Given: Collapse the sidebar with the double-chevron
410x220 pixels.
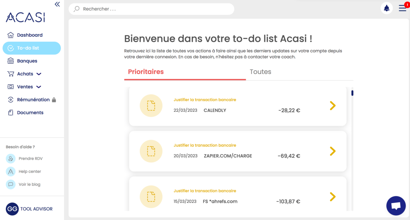Looking at the screenshot, I should point(57,4).
